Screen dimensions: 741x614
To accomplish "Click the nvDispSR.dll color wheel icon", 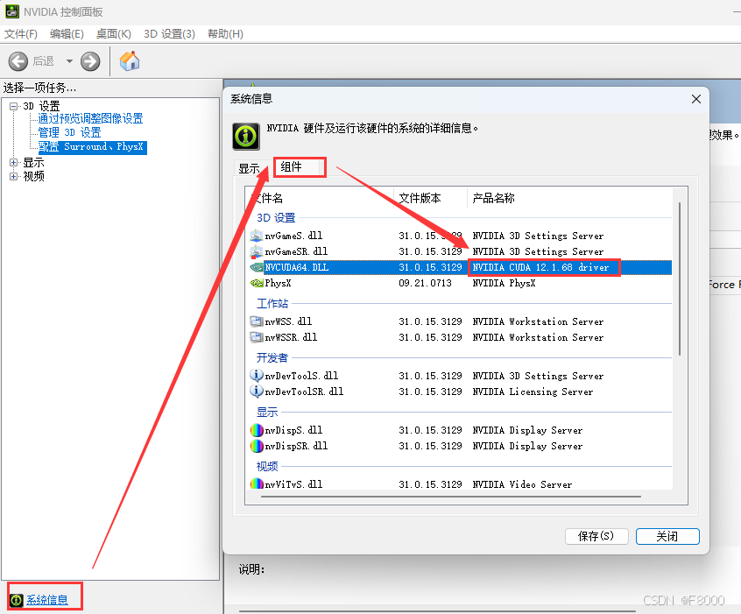I will click(x=256, y=446).
